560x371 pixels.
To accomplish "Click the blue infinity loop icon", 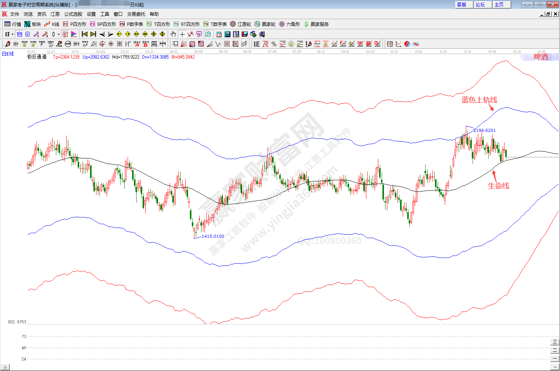I will pos(416,44).
